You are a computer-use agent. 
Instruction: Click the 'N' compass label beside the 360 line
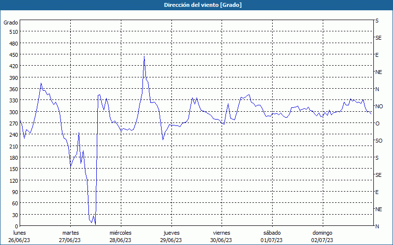[377, 89]
